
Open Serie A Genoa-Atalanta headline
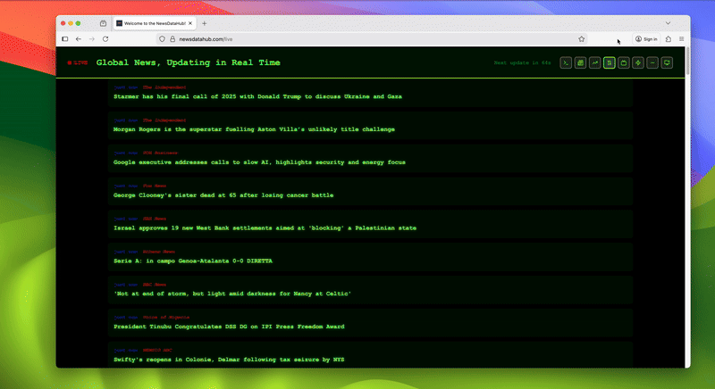click(x=193, y=261)
